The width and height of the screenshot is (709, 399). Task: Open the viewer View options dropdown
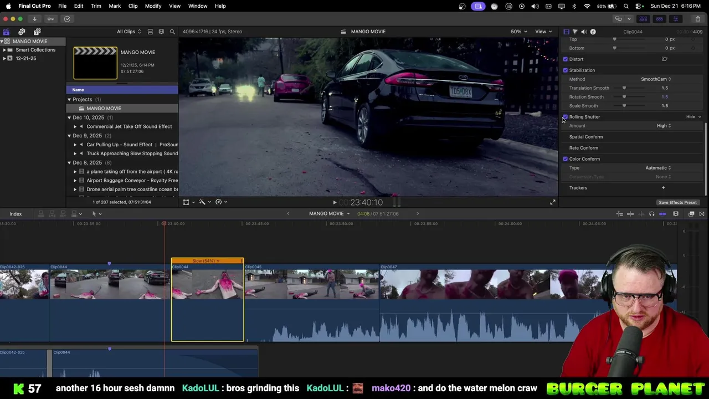point(543,32)
